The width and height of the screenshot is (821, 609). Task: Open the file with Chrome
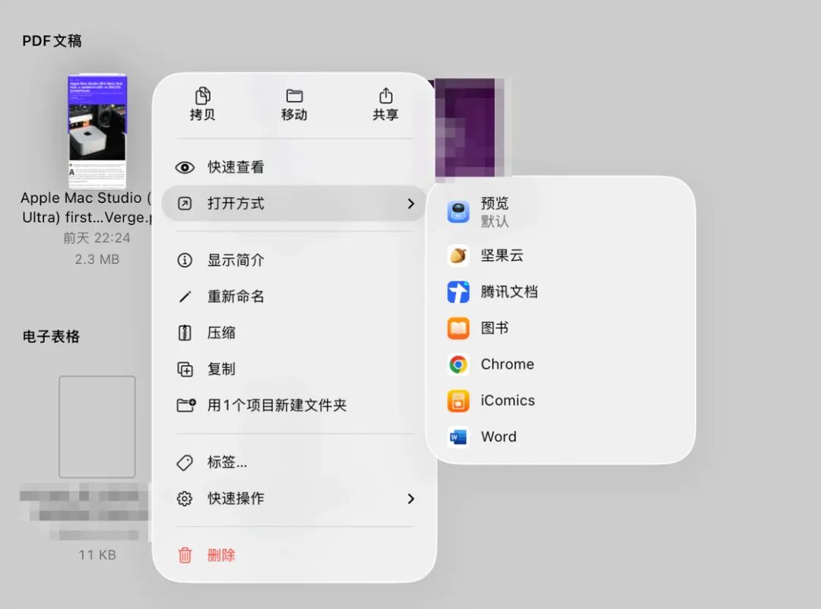tap(561, 364)
